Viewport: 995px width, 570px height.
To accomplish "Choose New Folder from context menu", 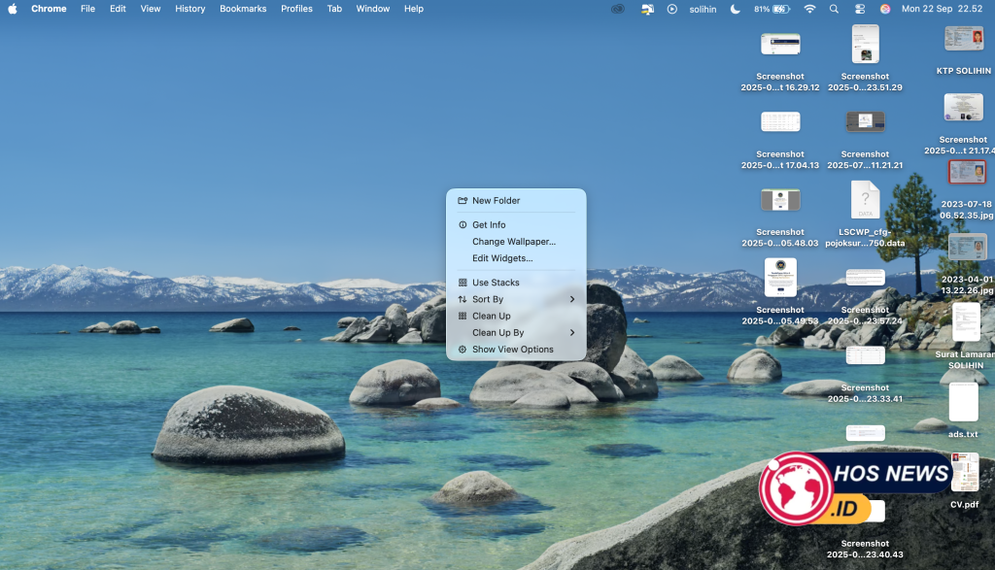I will (x=496, y=201).
